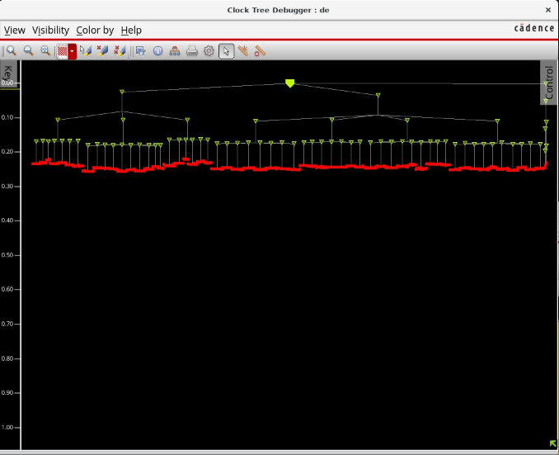Expand the Key side panel
The width and height of the screenshot is (559, 455).
click(x=7, y=74)
